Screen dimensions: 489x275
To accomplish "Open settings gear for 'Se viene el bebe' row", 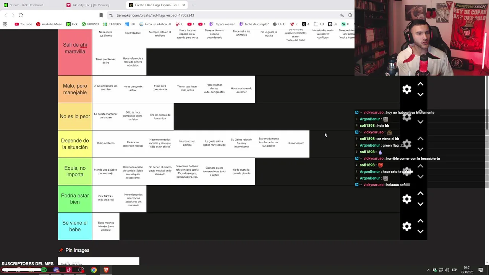I will [407, 226].
